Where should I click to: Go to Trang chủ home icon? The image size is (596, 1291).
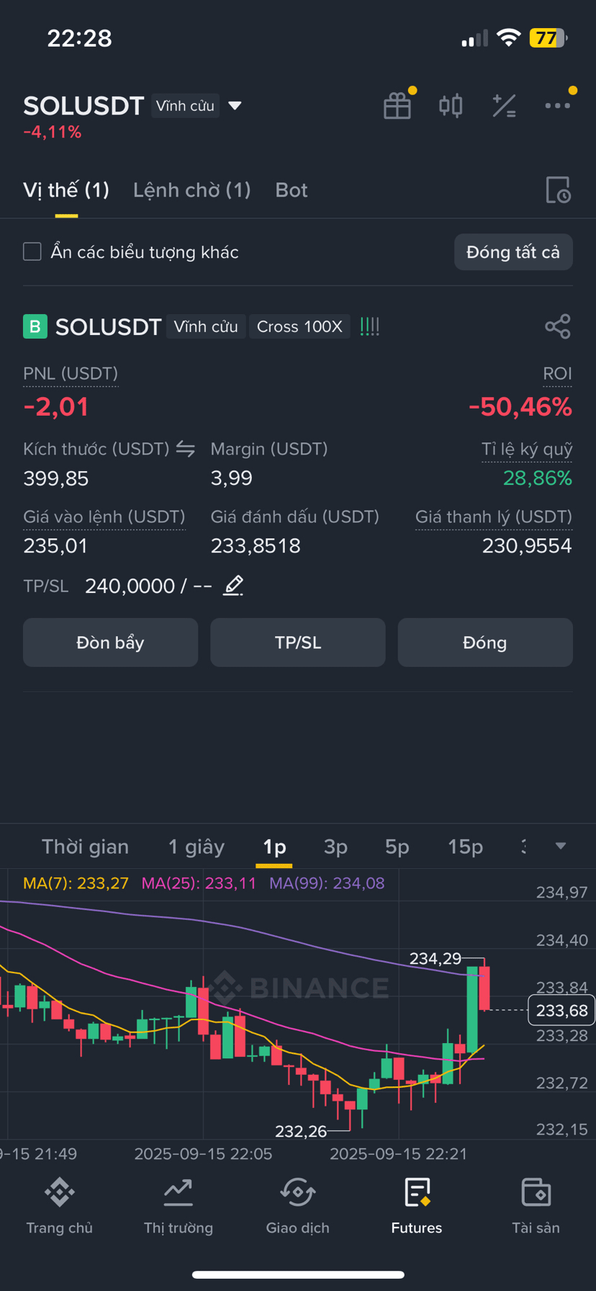tap(59, 1205)
